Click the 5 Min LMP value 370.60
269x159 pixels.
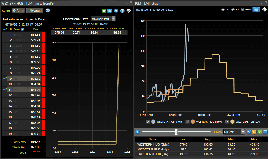point(59,32)
